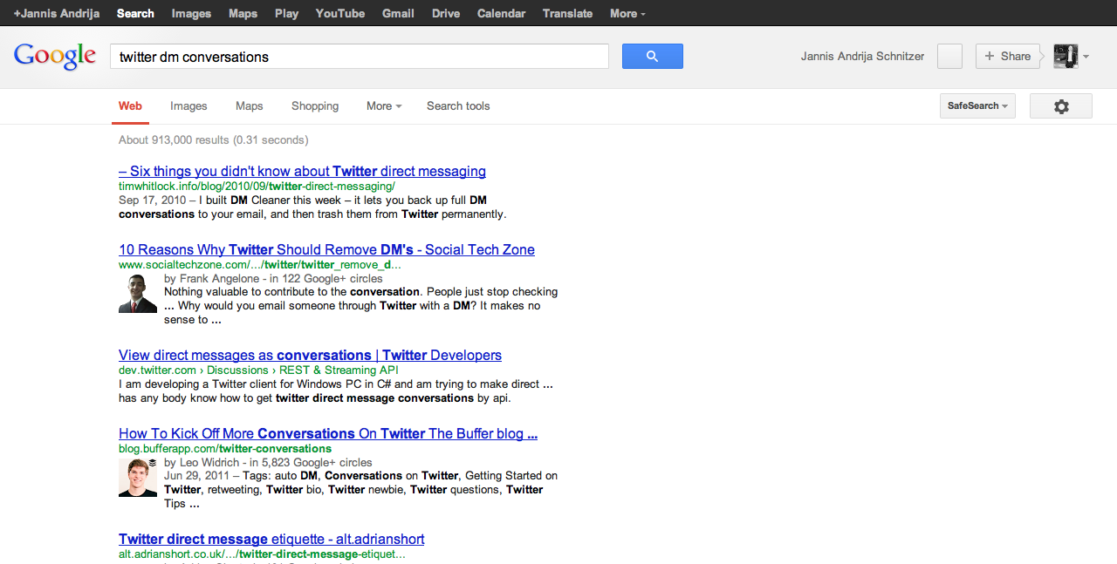Open the empty notifications box
Screen dimensions: 1117x564
click(949, 57)
